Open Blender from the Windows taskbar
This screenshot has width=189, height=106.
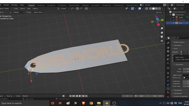106,103
